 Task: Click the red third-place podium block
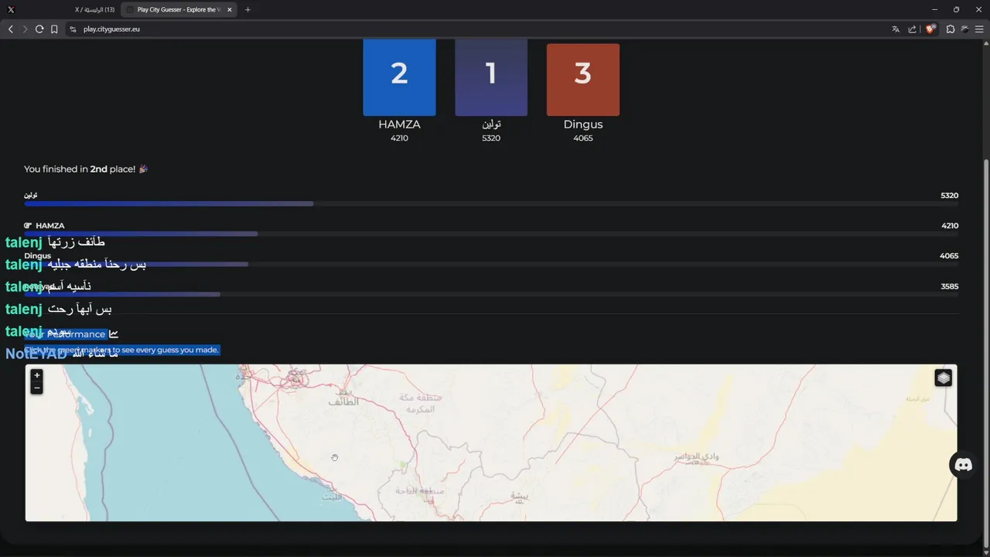click(583, 78)
